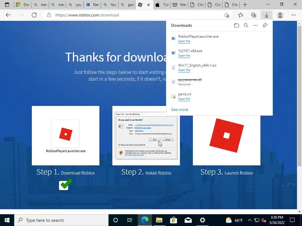This screenshot has height=226, width=302.
Task: Click the RobloxPlayerLauncher.exe file icon in Downloads
Action: tap(173, 39)
